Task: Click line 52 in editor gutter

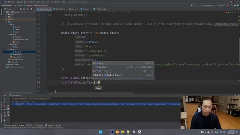Action: click(39, 82)
